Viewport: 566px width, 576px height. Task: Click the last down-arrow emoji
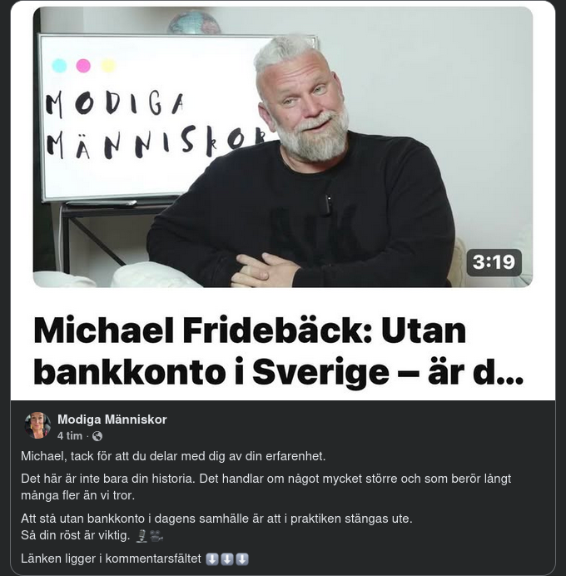click(x=242, y=559)
